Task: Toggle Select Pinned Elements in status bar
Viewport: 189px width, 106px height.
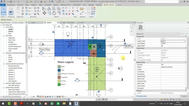Action: click(167, 100)
